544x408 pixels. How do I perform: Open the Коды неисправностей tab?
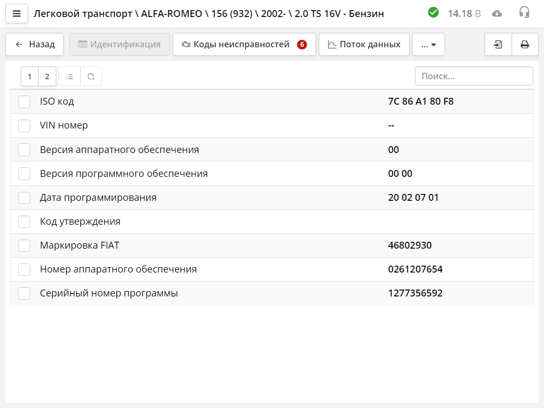pos(244,45)
